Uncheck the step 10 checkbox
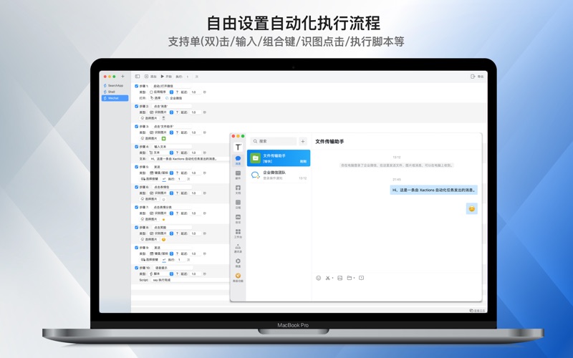Viewport: 573px width, 358px height. tap(136, 268)
